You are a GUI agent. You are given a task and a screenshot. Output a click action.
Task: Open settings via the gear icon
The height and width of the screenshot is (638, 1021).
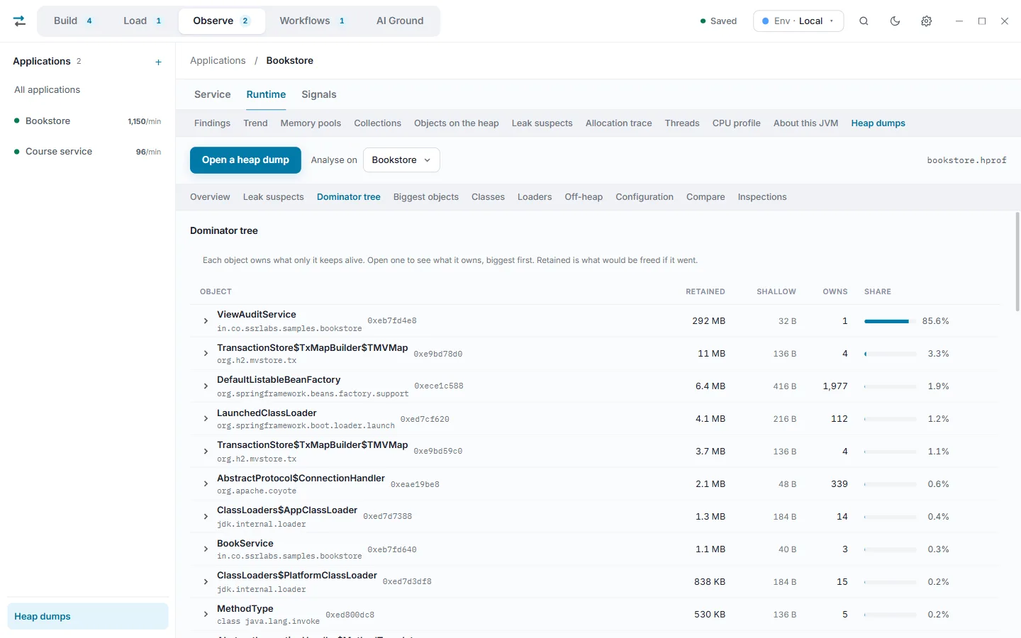[x=926, y=21]
